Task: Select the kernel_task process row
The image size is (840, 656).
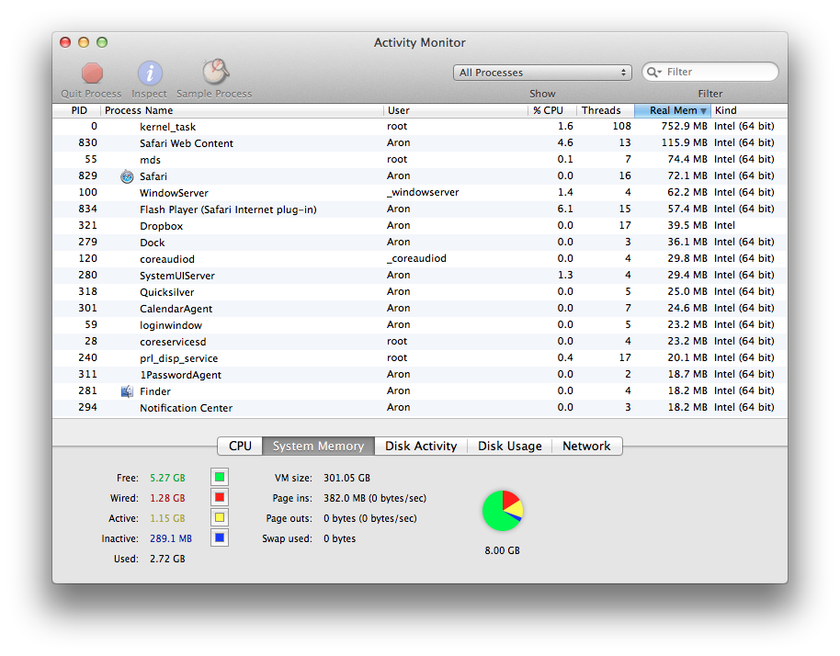Action: pyautogui.click(x=420, y=127)
